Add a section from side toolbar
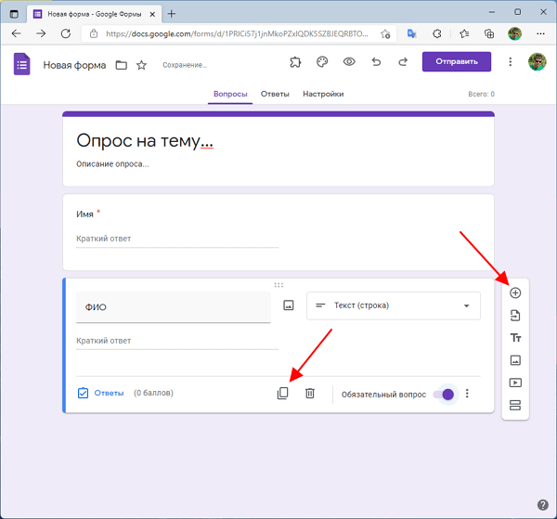This screenshot has width=557, height=519. 515,405
